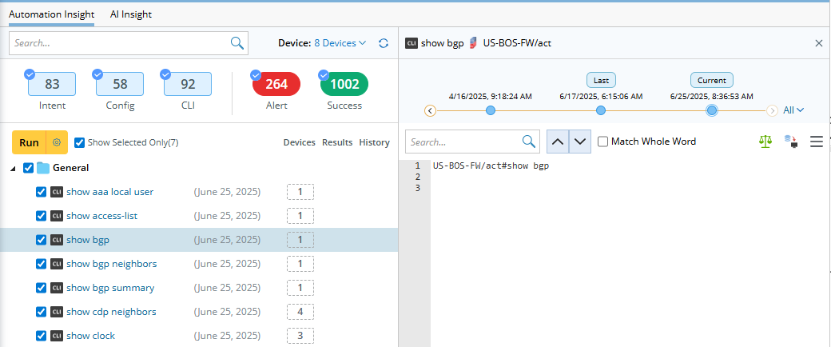The image size is (831, 347).
Task: Open the 8 Devices dropdown
Action: (340, 43)
